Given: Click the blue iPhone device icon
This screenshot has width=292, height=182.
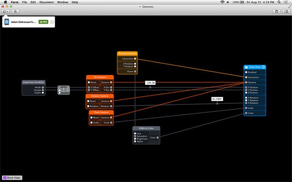Looking at the screenshot, I should point(7,22).
